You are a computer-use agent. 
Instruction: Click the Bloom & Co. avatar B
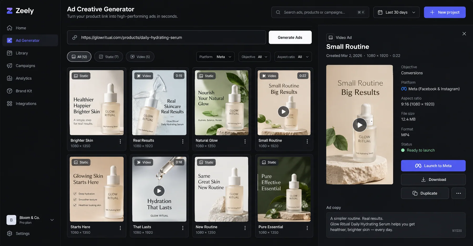[11, 220]
